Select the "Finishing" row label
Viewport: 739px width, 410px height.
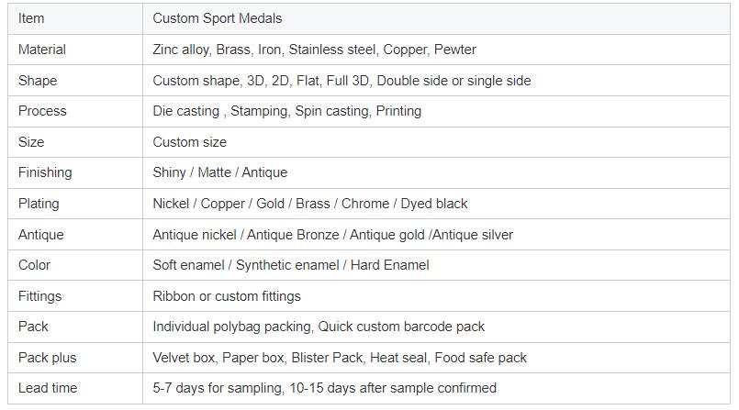coord(45,172)
